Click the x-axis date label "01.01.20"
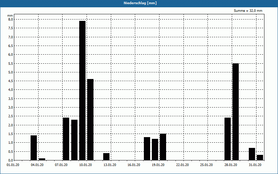Viewport: 278px width, 174px height. pos(13,165)
